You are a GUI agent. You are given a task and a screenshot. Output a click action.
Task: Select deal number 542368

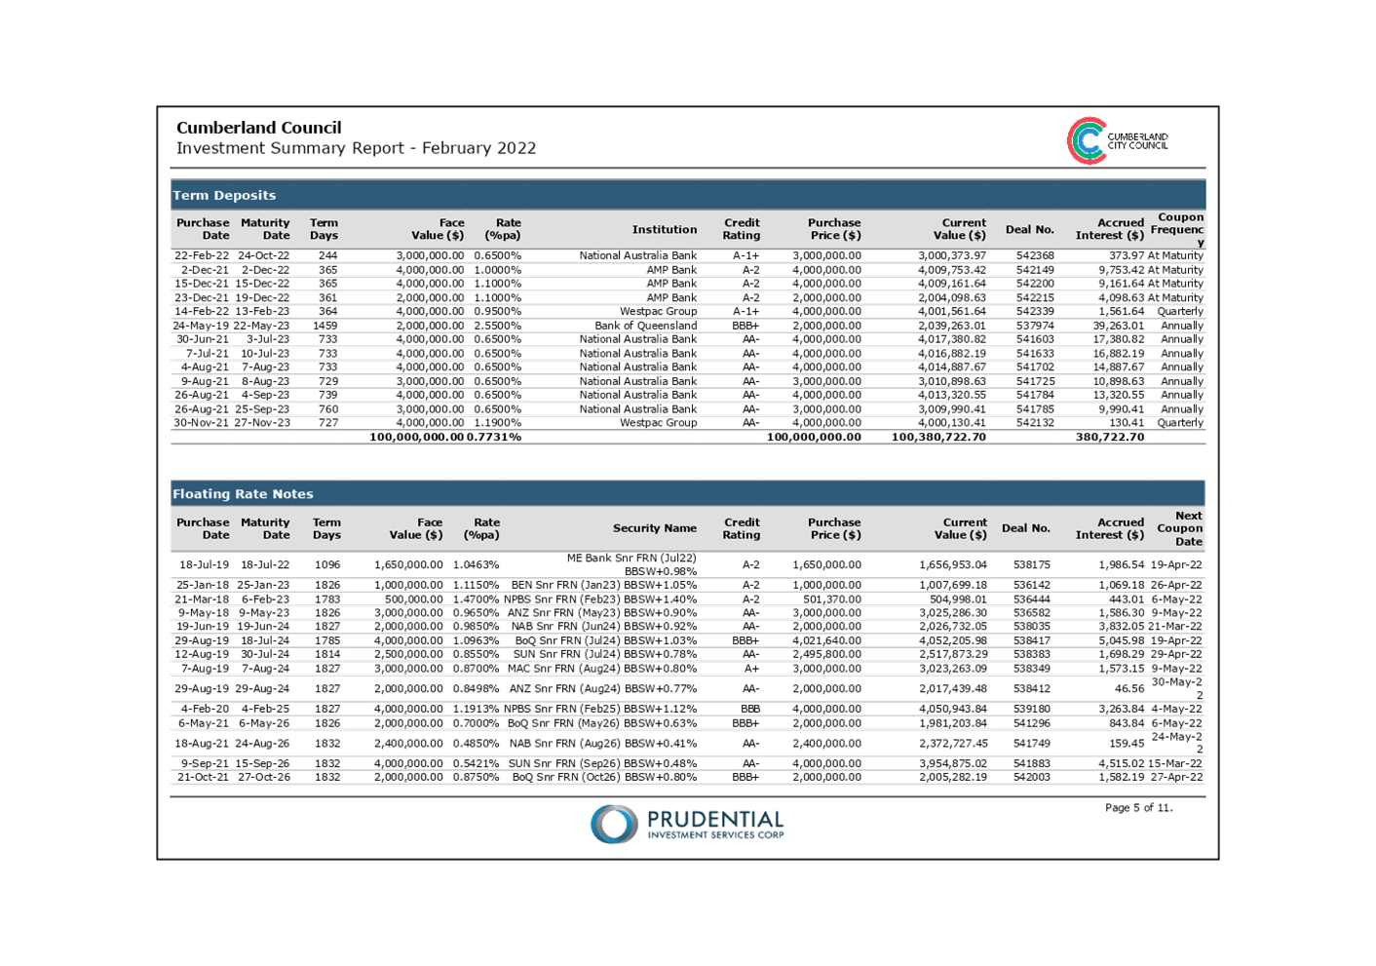(1034, 255)
